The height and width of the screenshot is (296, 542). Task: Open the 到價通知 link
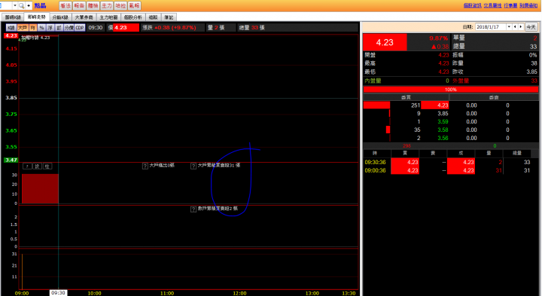[x=528, y=5]
